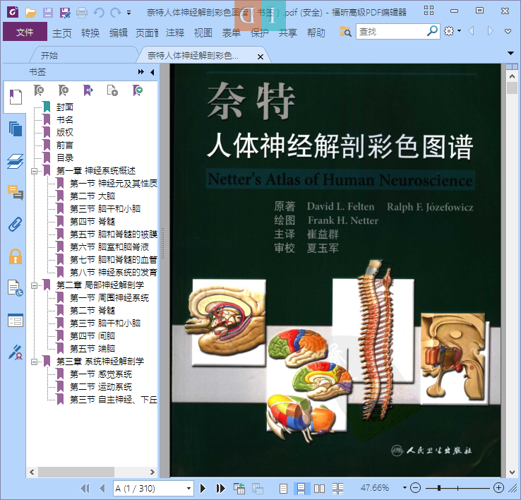This screenshot has width=521, height=500.
Task: Open quick access toolbar customize arrow
Action: [128, 13]
